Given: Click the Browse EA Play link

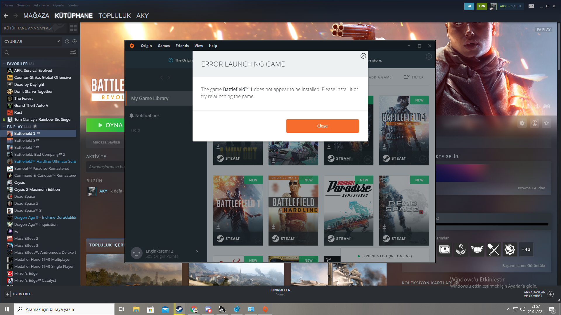Looking at the screenshot, I should 531,188.
